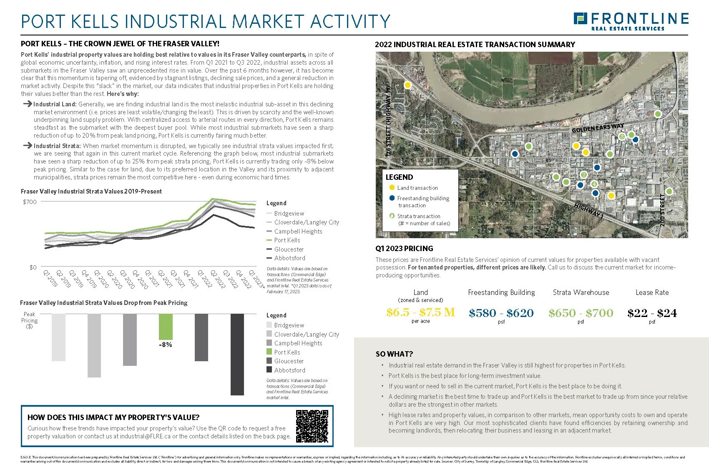
Task: Click the Frontline Real Estate Services logo
Action: 631,21
